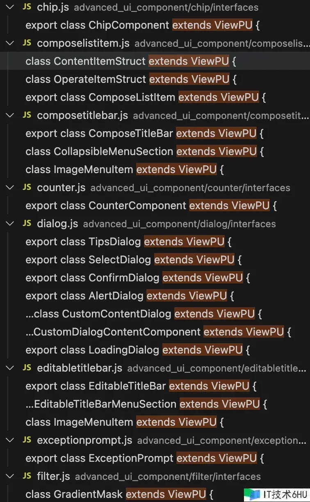Click the JS icon next to filter.js

coord(27,476)
